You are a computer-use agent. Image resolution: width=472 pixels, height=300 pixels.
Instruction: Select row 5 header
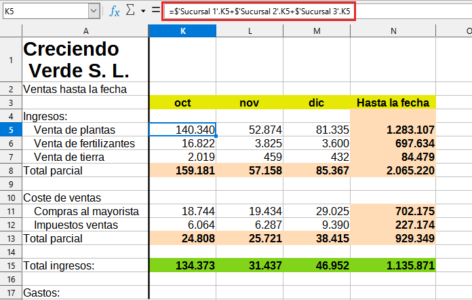[x=11, y=130]
